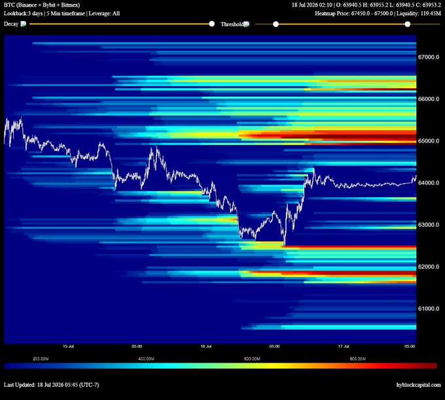The image size is (445, 400).
Task: Click the info icon next to Decay
Action: pyautogui.click(x=24, y=24)
